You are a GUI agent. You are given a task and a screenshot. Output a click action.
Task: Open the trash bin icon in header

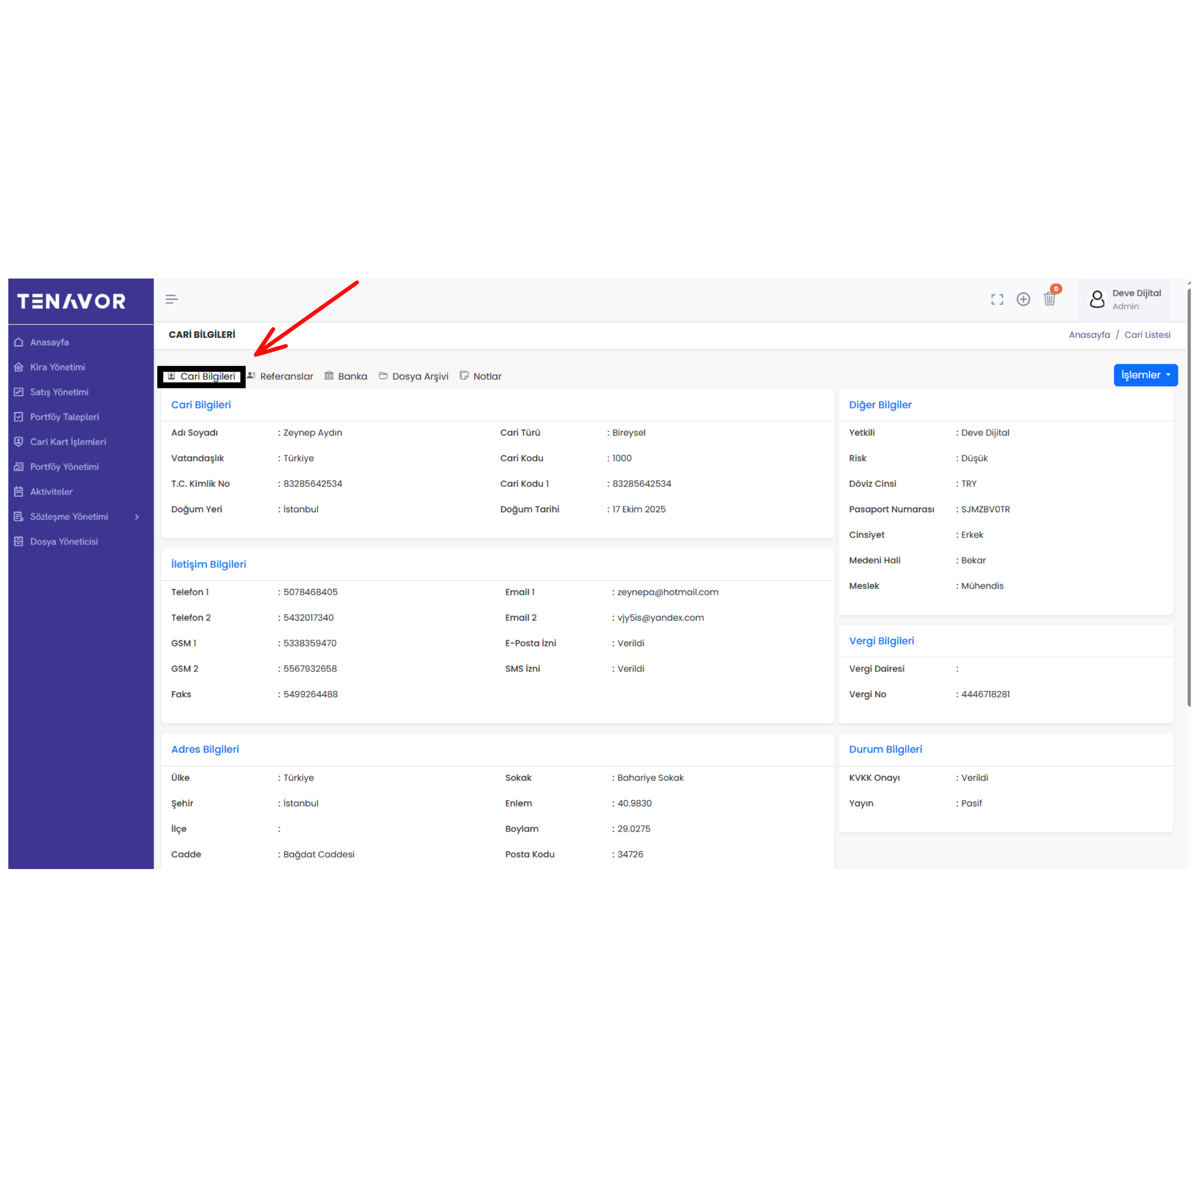1049,299
